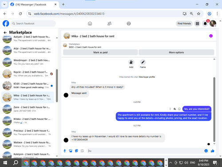The height and width of the screenshot is (167, 222).
Task: Expand the tab search chevron
Action: 4,4
